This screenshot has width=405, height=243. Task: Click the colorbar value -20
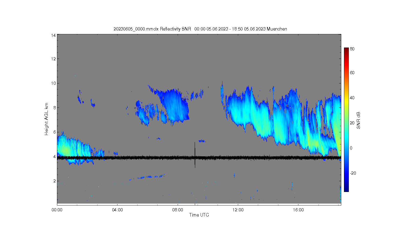click(x=353, y=173)
